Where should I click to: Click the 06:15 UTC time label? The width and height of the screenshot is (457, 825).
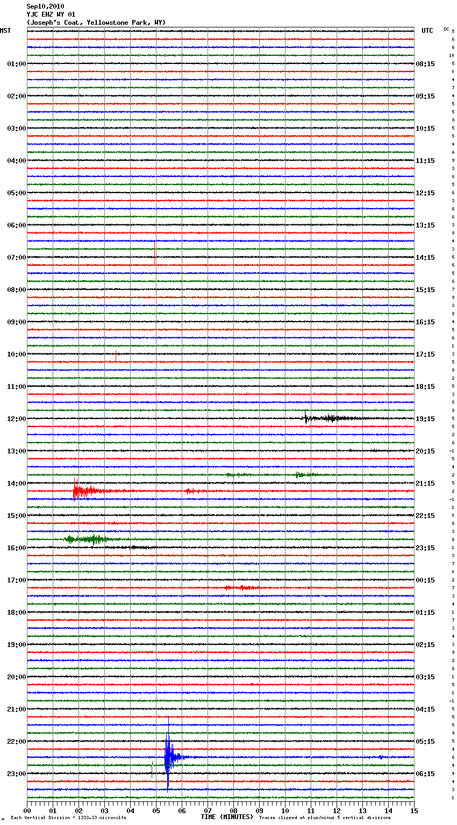pos(425,774)
